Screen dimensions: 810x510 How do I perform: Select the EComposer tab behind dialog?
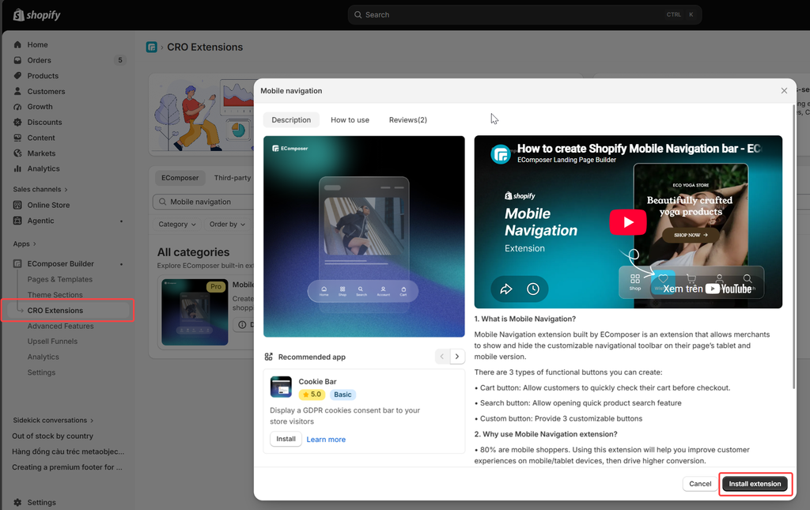[180, 178]
